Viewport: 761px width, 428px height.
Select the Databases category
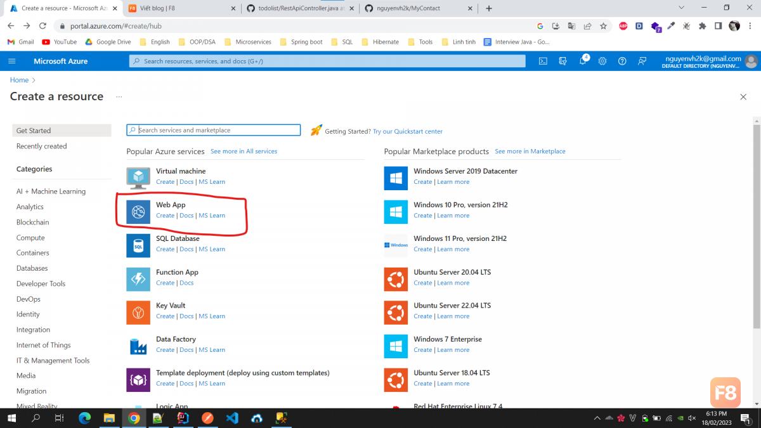coord(32,268)
